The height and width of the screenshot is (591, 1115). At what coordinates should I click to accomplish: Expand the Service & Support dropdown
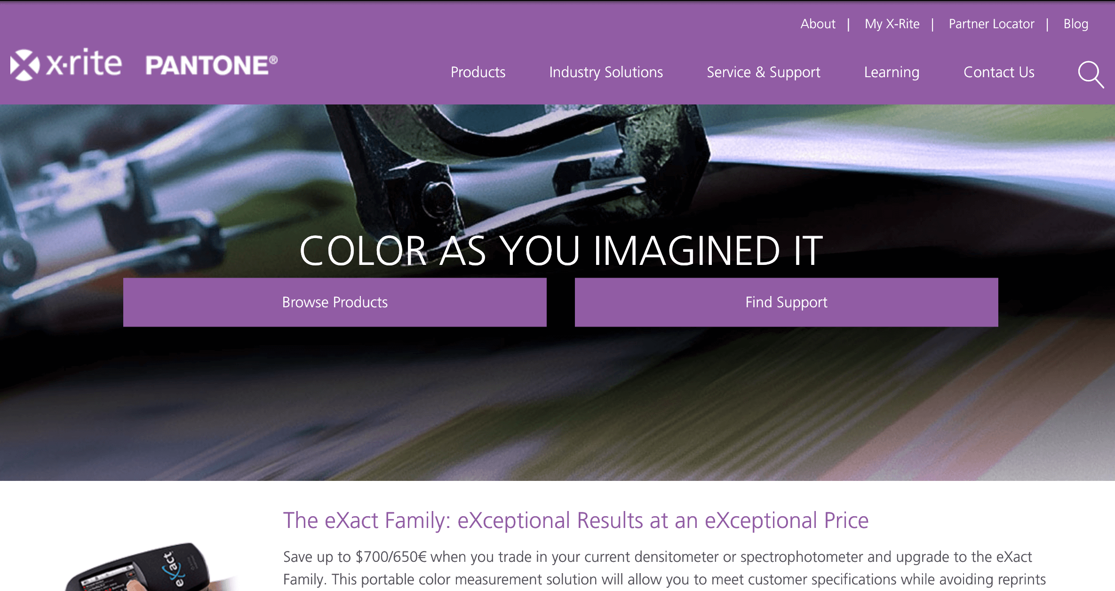pyautogui.click(x=763, y=72)
